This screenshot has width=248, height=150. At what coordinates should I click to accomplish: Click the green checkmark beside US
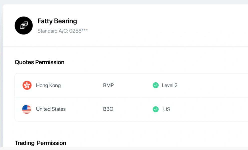(156, 109)
